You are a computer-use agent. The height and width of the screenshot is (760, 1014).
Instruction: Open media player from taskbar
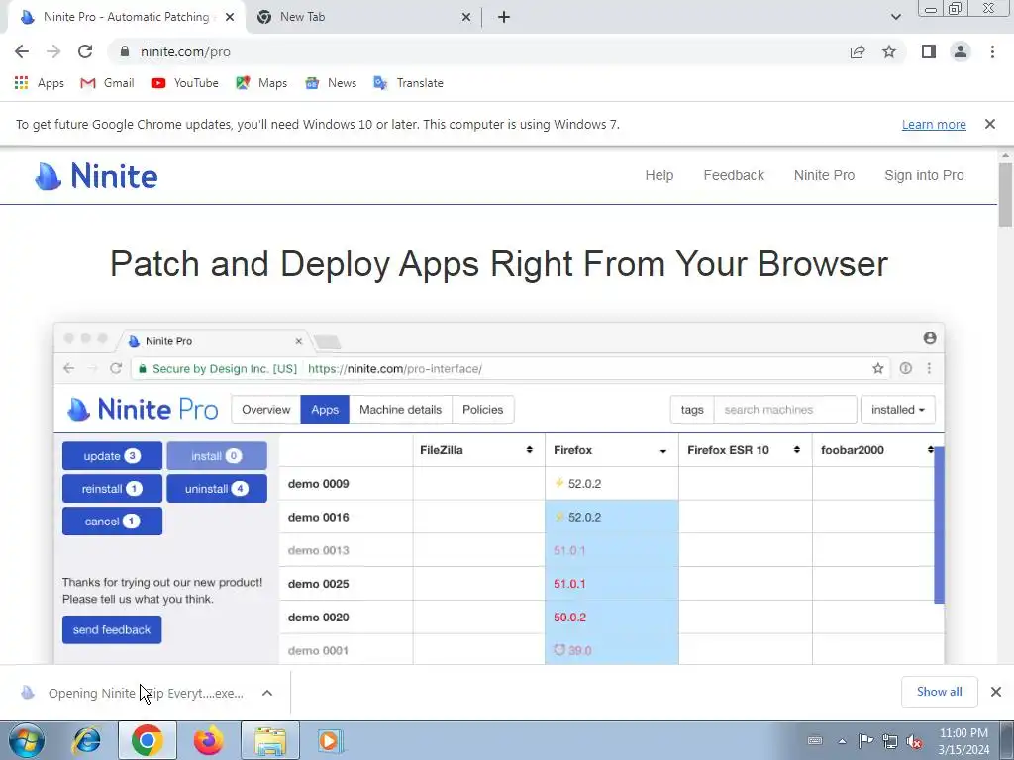coord(329,740)
